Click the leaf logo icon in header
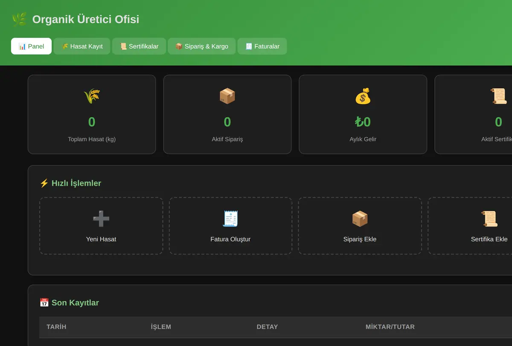Viewport: 512px width, 346px height. point(19,19)
